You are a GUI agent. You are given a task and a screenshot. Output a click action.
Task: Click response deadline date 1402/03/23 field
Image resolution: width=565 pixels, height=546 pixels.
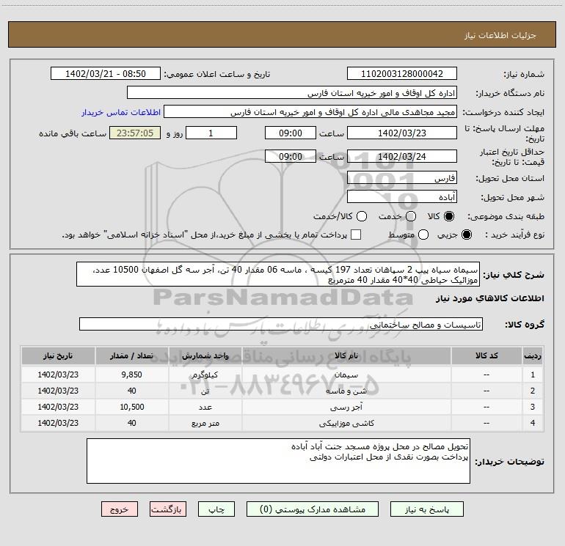402,133
